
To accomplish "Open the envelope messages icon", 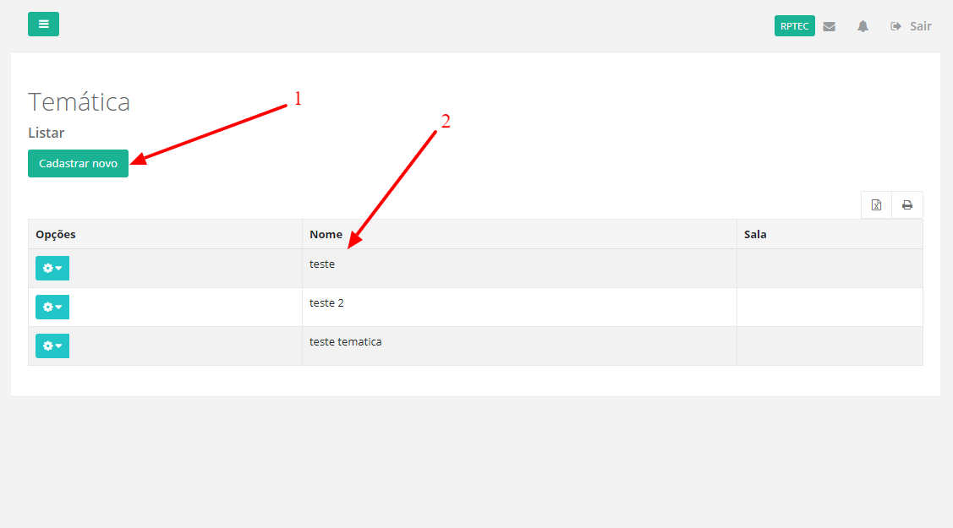I will [829, 26].
